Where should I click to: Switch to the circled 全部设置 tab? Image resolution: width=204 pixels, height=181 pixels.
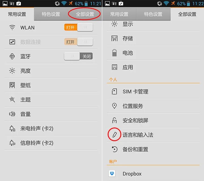pyautogui.click(x=85, y=14)
